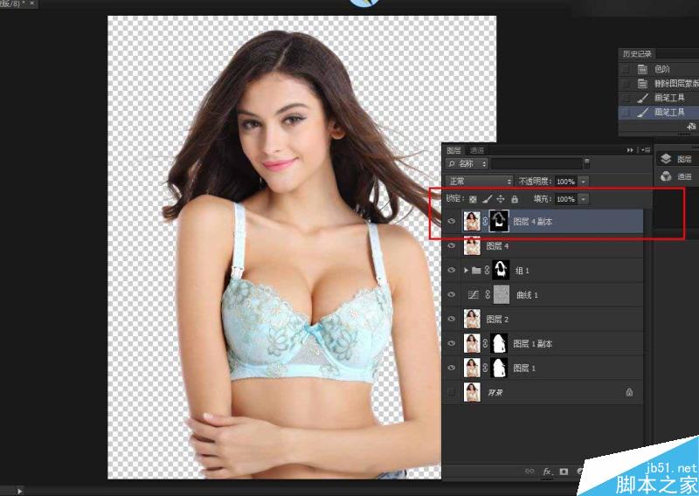This screenshot has width=699, height=496.
Task: Click the 通道 icon in collapsed dock
Action: tap(666, 176)
